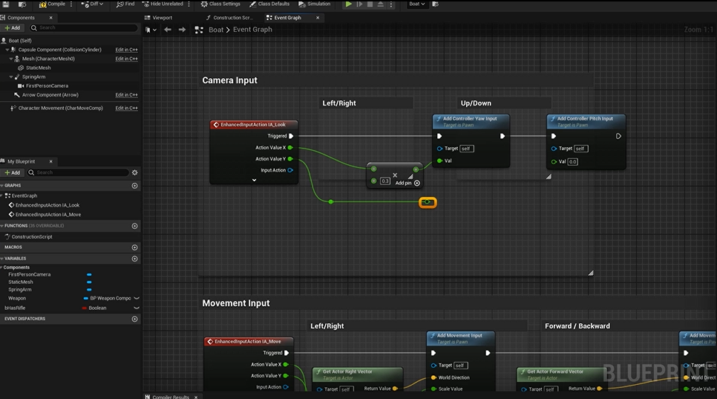The image size is (717, 399).
Task: Add a new function with plus icon
Action: [134, 226]
